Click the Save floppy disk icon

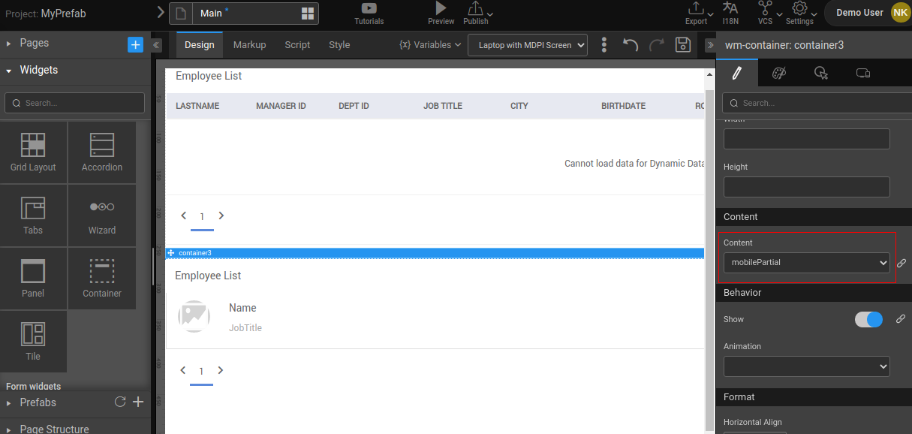(x=682, y=44)
